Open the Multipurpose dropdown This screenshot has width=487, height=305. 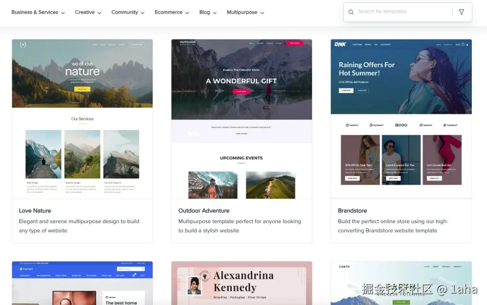click(x=245, y=12)
